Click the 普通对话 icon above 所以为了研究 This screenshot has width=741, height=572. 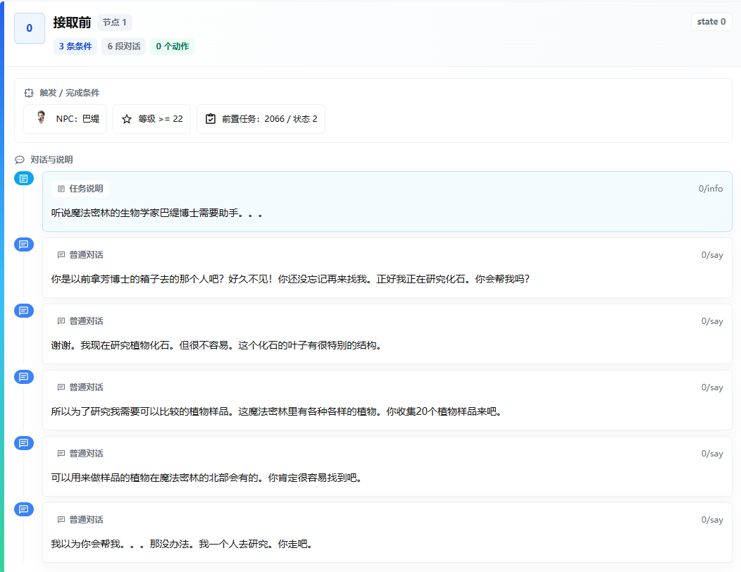tap(61, 387)
